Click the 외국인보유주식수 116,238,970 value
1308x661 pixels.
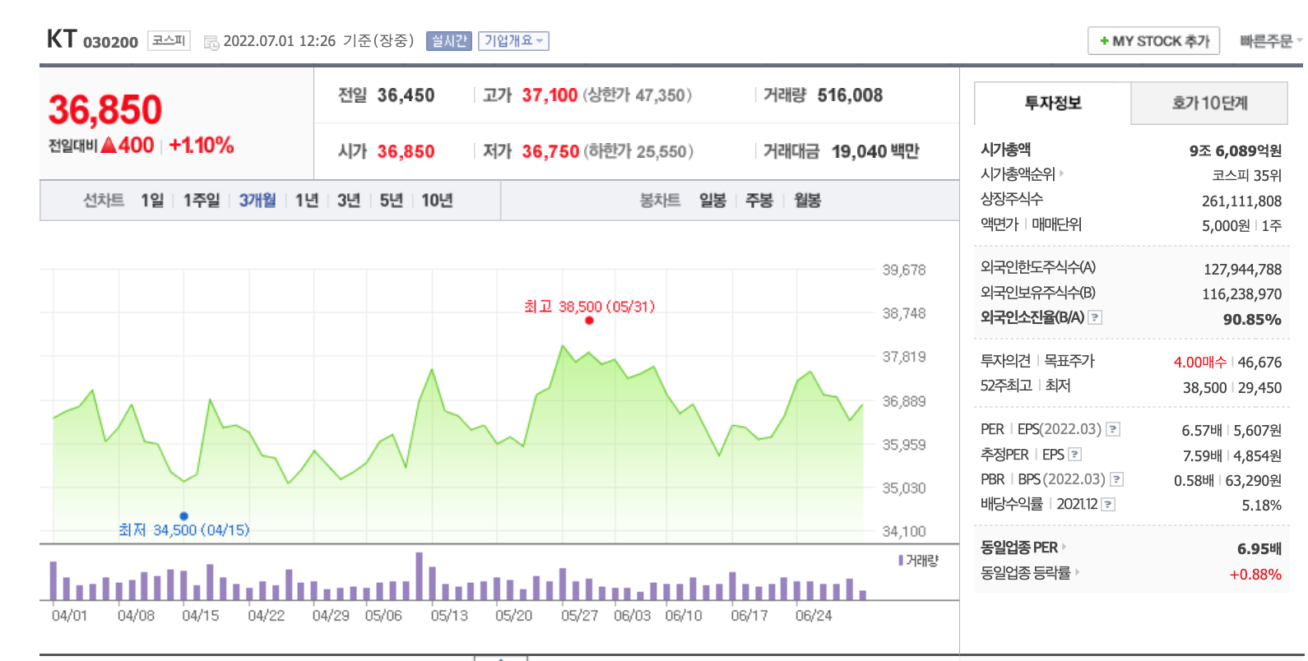tap(1242, 294)
